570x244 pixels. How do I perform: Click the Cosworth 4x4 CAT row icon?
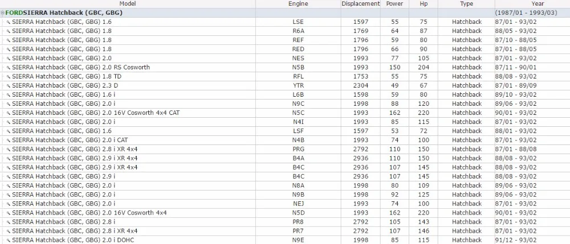coord(9,113)
